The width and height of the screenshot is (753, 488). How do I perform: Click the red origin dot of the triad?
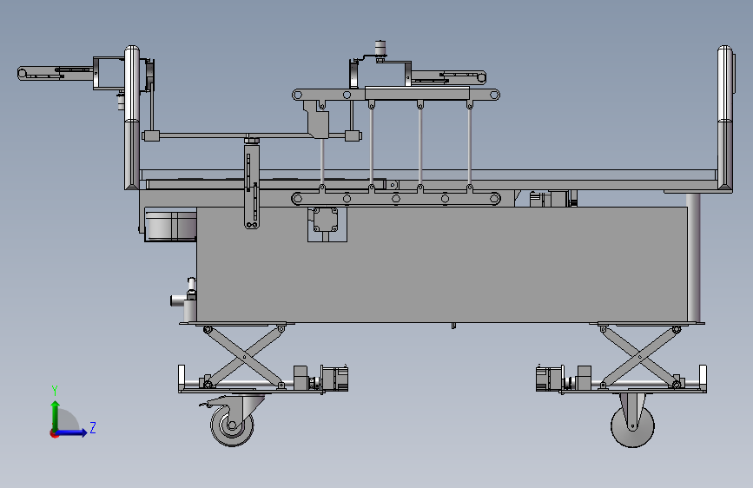[54, 433]
